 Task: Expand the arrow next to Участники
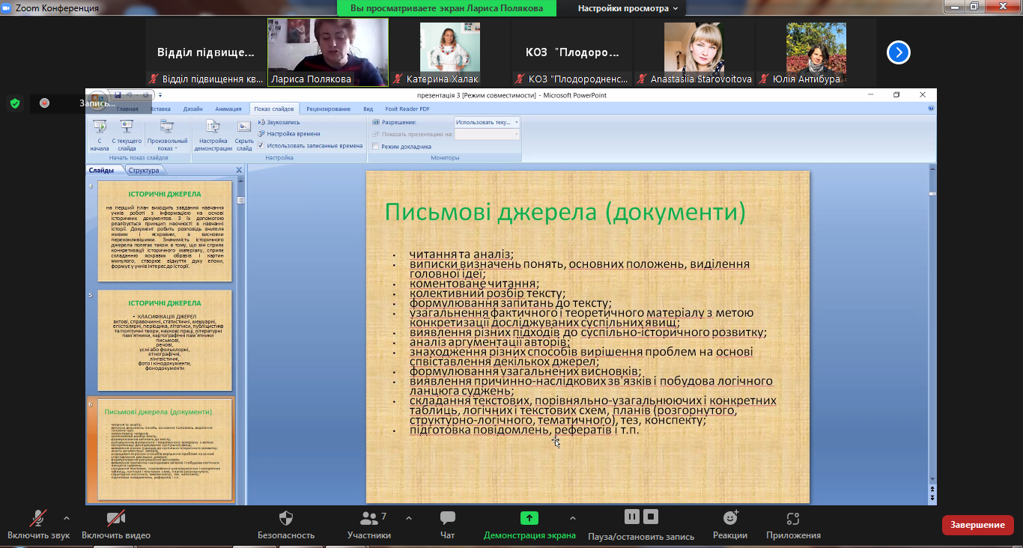(408, 517)
